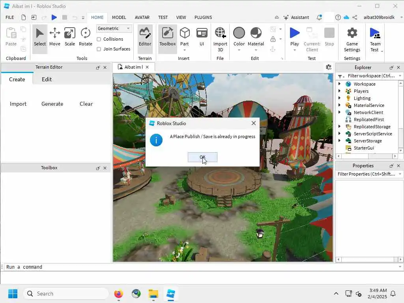
Task: Select the Move tool
Action: point(54,37)
